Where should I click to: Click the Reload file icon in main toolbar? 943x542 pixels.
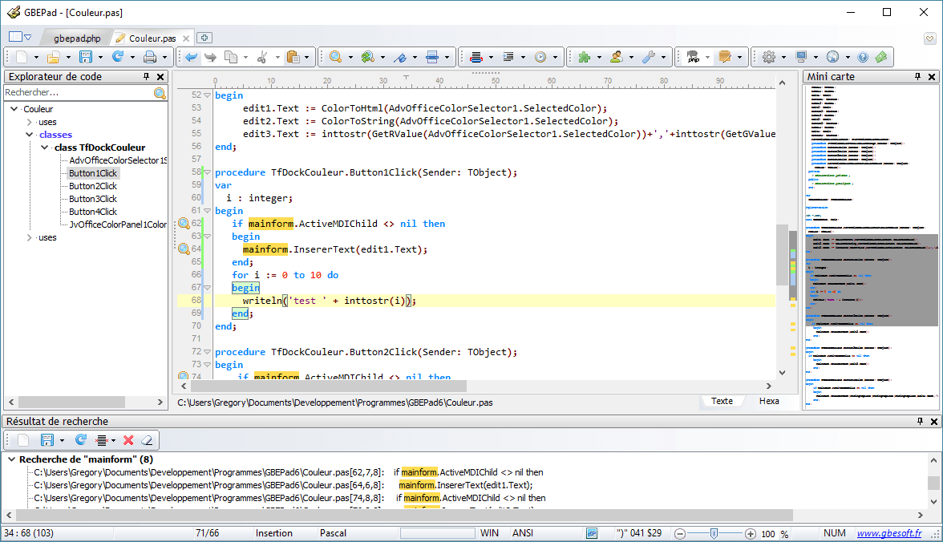(118, 57)
